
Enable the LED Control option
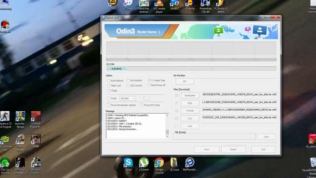point(128,86)
